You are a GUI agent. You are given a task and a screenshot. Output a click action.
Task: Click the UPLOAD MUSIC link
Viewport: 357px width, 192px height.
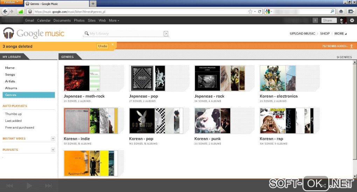tap(302, 34)
